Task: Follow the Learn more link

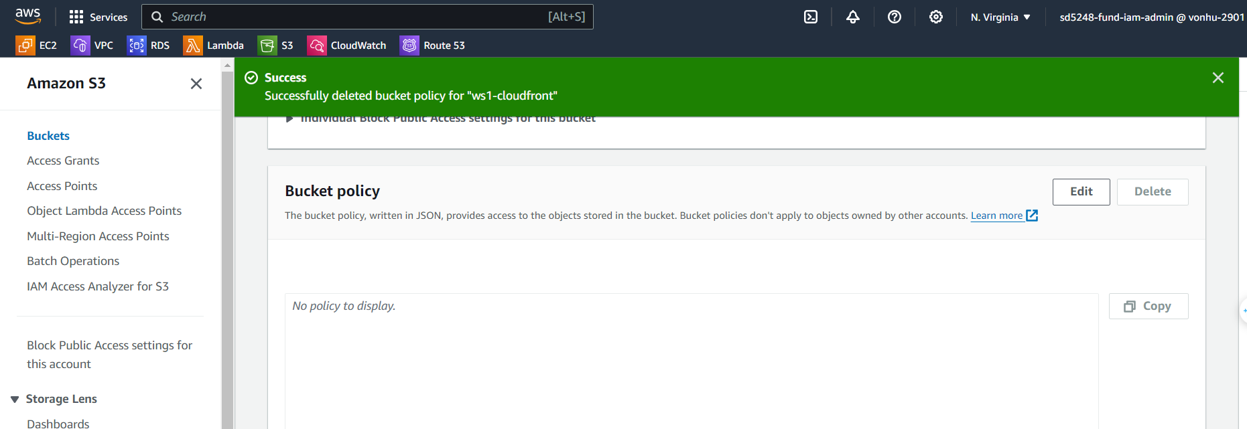Action: (x=996, y=216)
